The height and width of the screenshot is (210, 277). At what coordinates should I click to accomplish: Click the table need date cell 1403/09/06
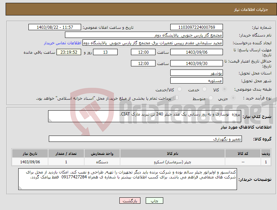[30, 162]
